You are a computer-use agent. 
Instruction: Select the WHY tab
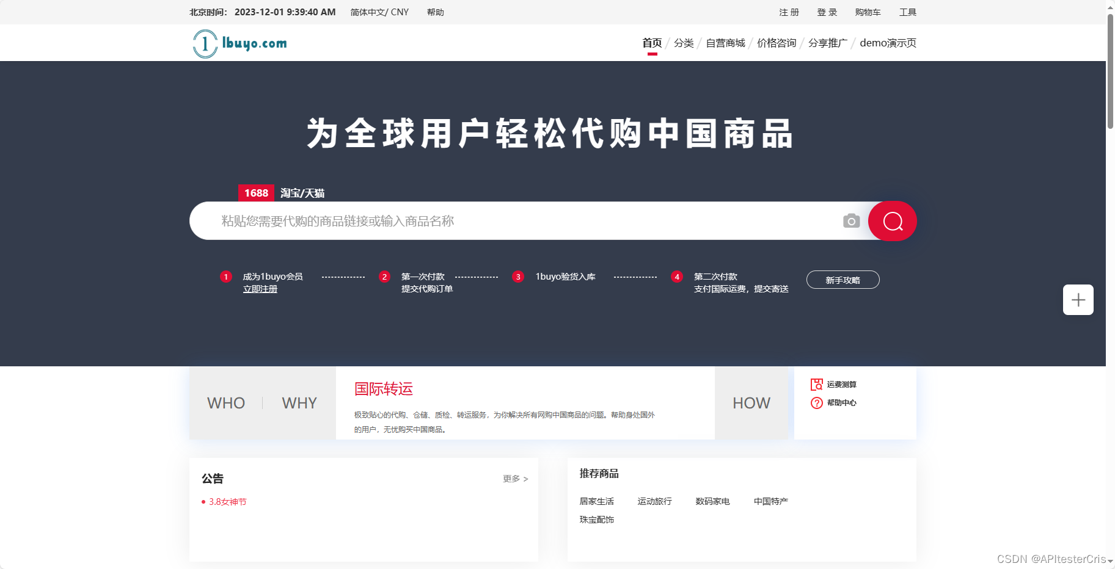pos(299,403)
